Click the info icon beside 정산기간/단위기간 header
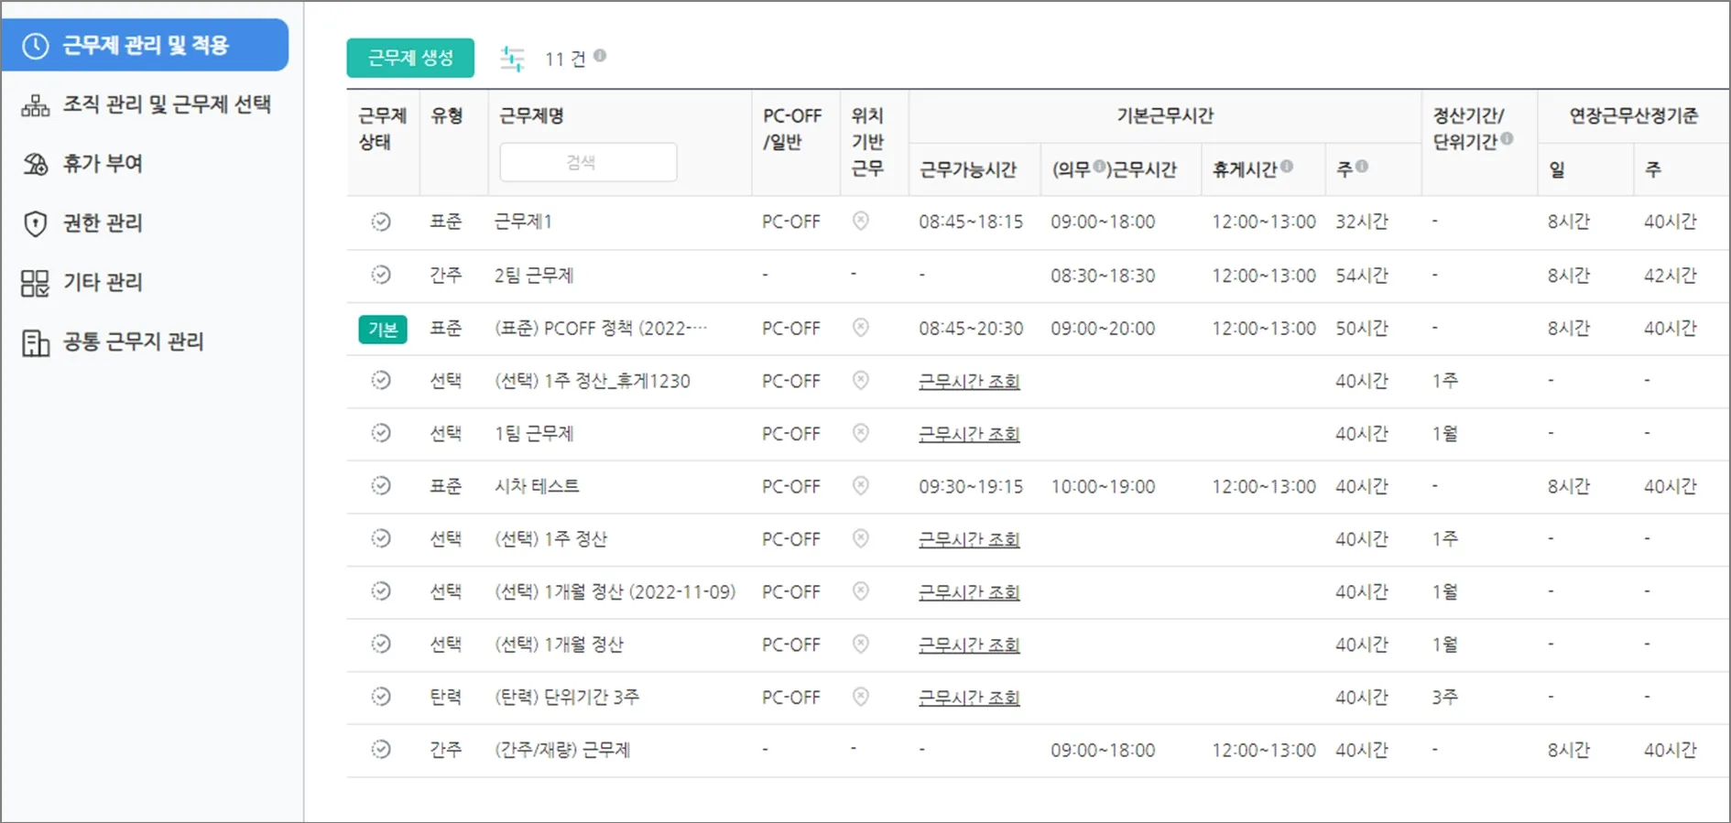 1507,139
